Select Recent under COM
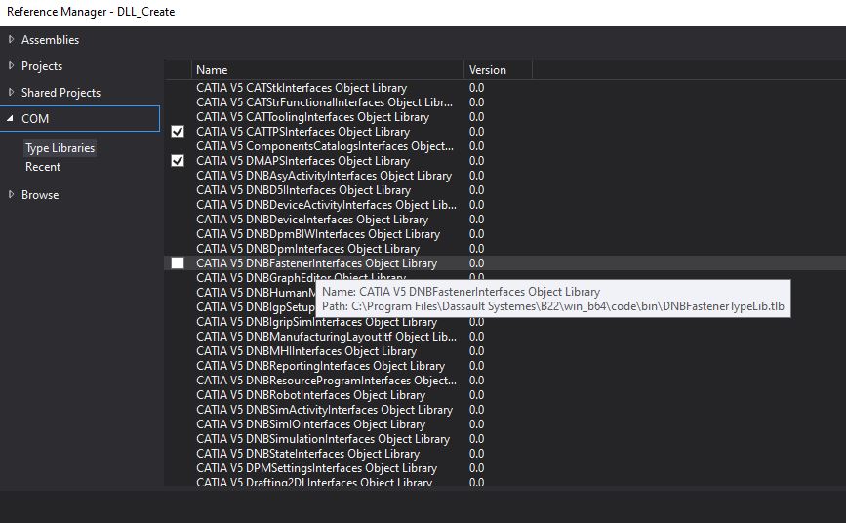Image resolution: width=846 pixels, height=523 pixels. (x=43, y=167)
